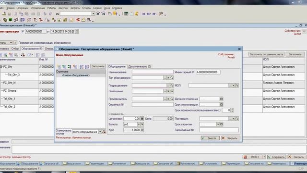Screen dimensions: 307x173
Task: Click the binoculars search icon beside the search box
Action: (57, 14)
